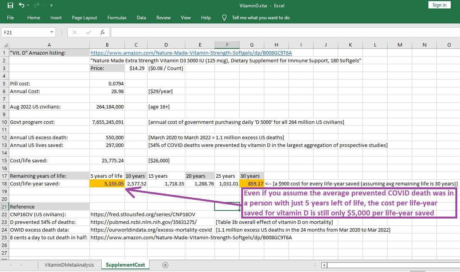Viewport: 460px width, 272px height.
Task: Open the Page Layout ribbon tab
Action: tap(84, 18)
